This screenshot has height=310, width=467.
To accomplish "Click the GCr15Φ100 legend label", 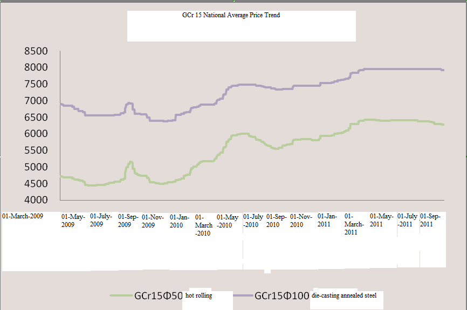I will tap(281, 295).
